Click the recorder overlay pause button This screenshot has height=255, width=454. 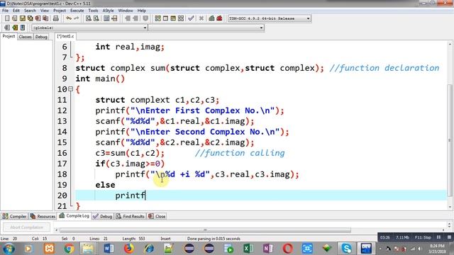coord(439,237)
